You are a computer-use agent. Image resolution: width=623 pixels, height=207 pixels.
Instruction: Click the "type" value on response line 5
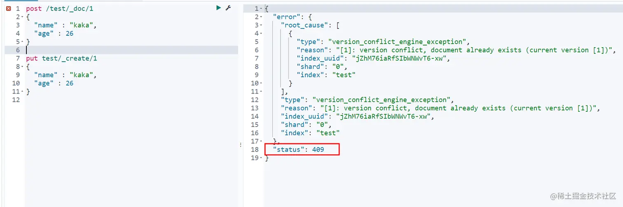click(398, 41)
